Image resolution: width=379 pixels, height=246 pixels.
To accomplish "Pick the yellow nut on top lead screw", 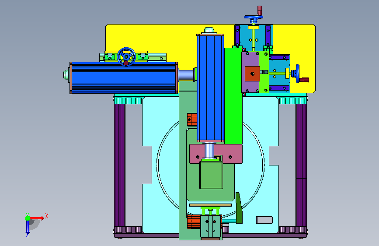I will (x=254, y=28).
